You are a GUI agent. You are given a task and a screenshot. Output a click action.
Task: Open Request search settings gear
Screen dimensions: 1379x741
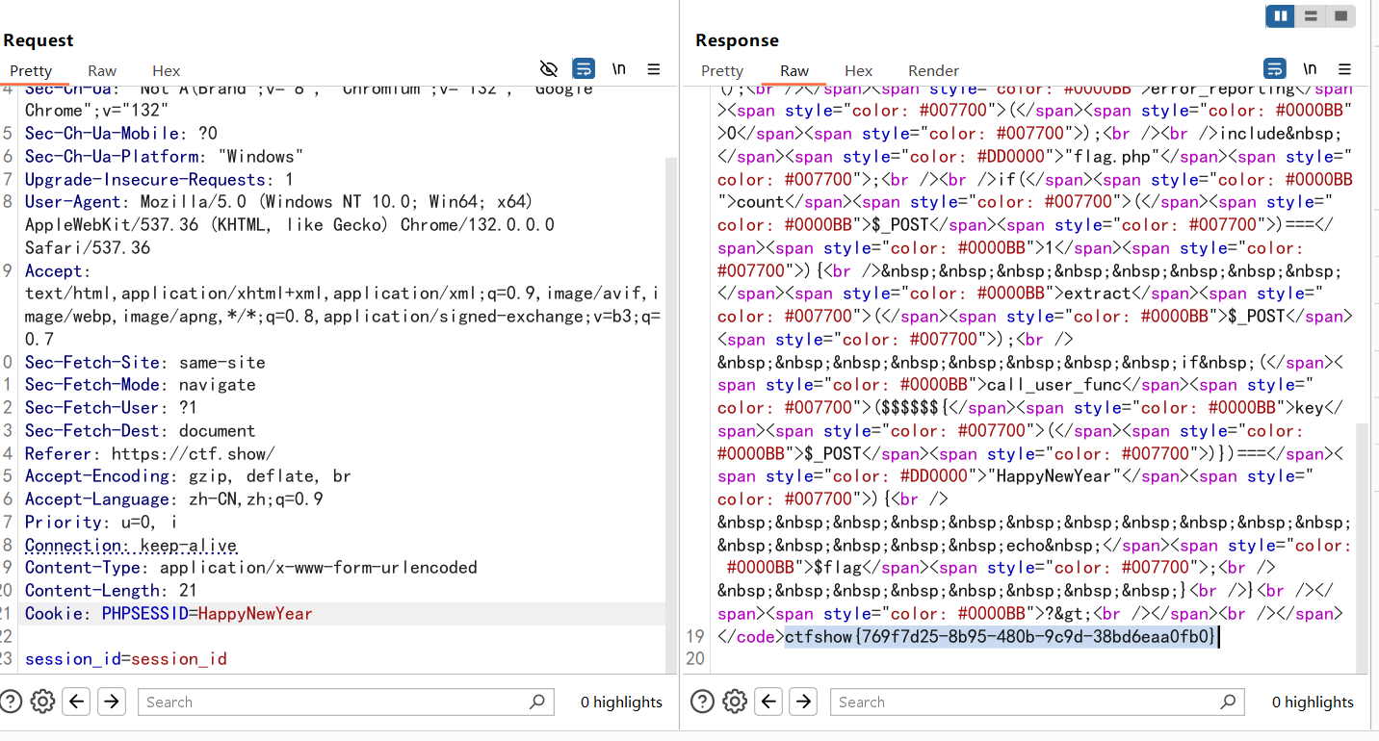[x=42, y=702]
